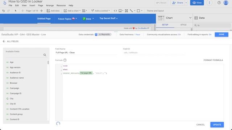Click the Available Fields scrollbar

[48, 62]
